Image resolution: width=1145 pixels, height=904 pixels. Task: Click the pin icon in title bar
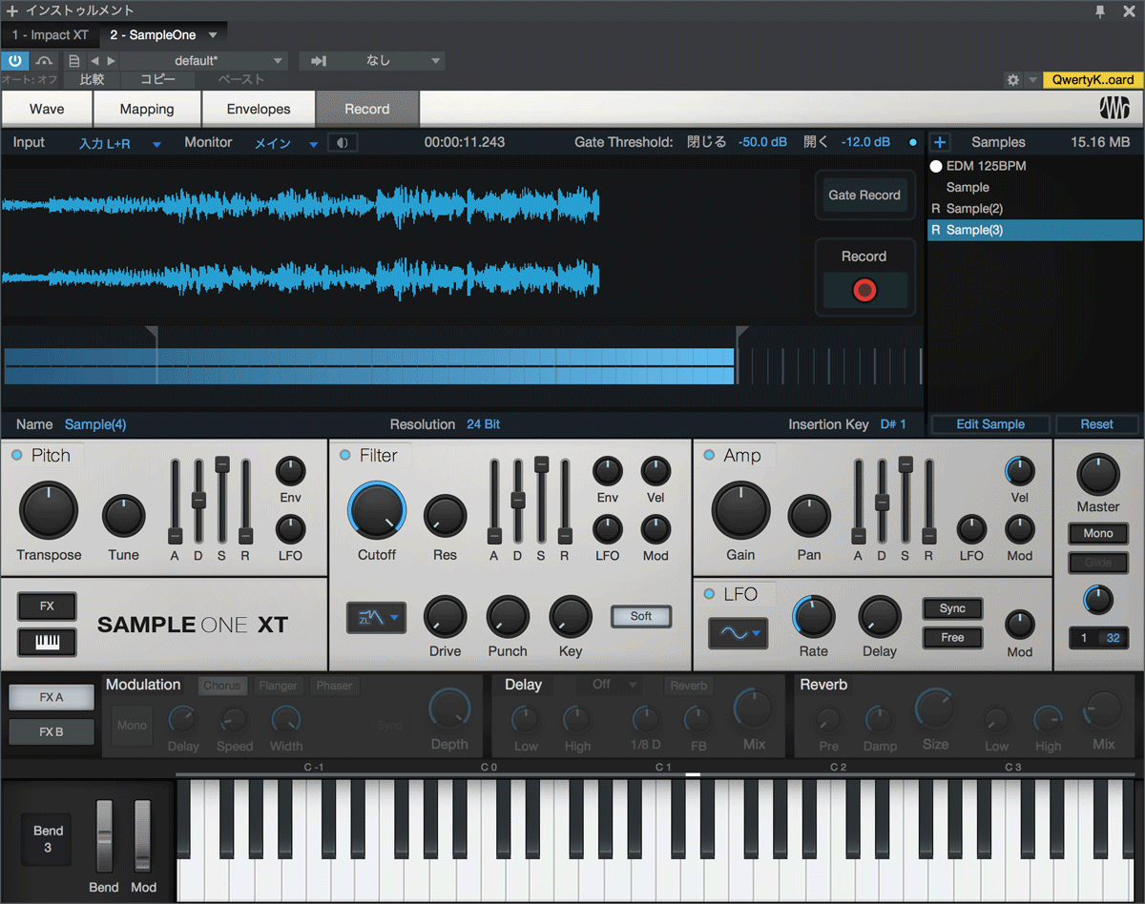(1100, 10)
